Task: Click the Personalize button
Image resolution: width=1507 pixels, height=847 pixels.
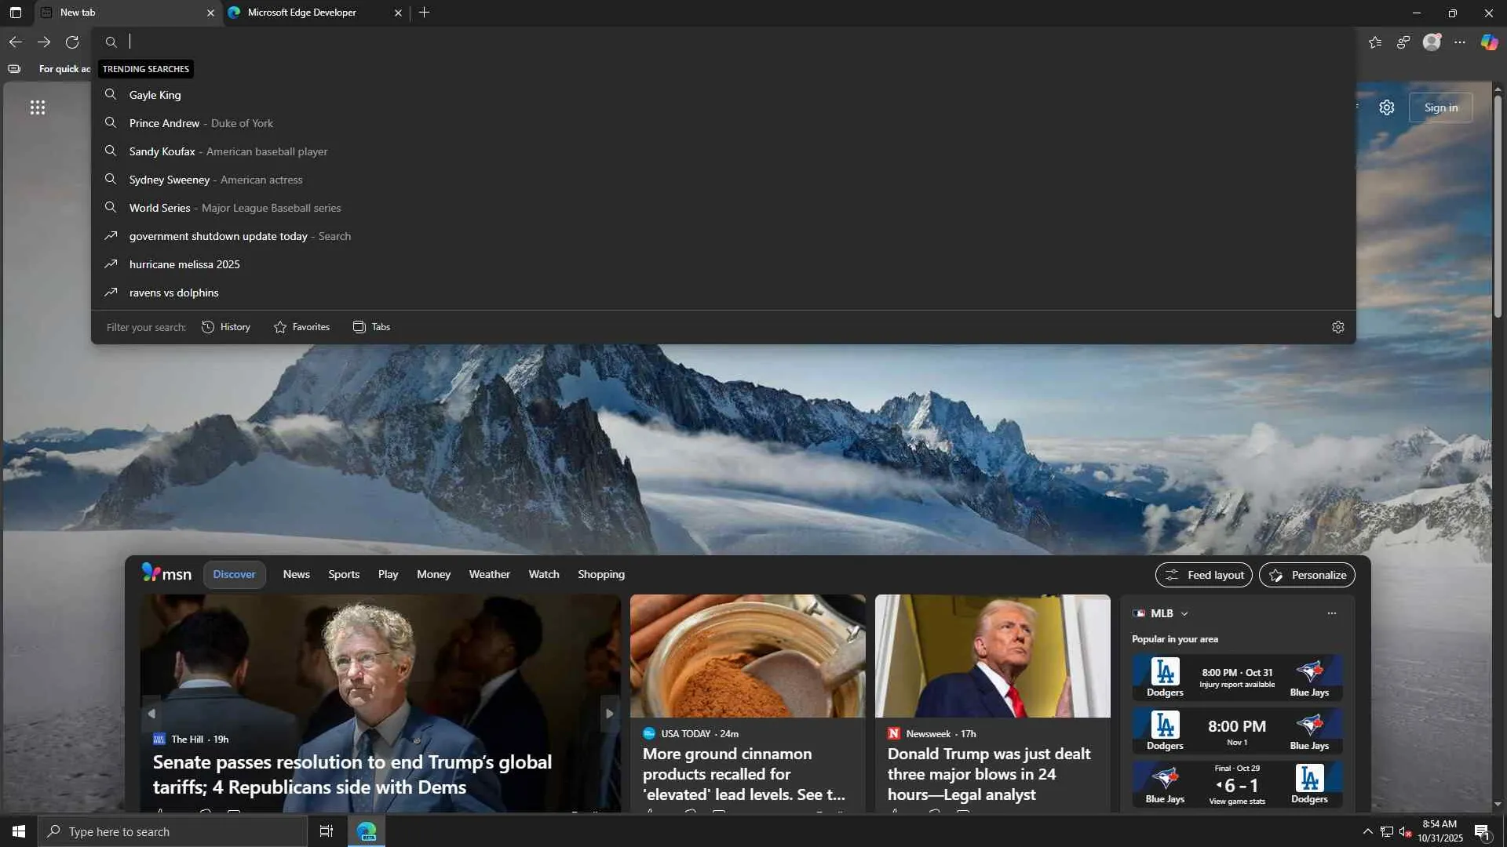Action: [1308, 575]
